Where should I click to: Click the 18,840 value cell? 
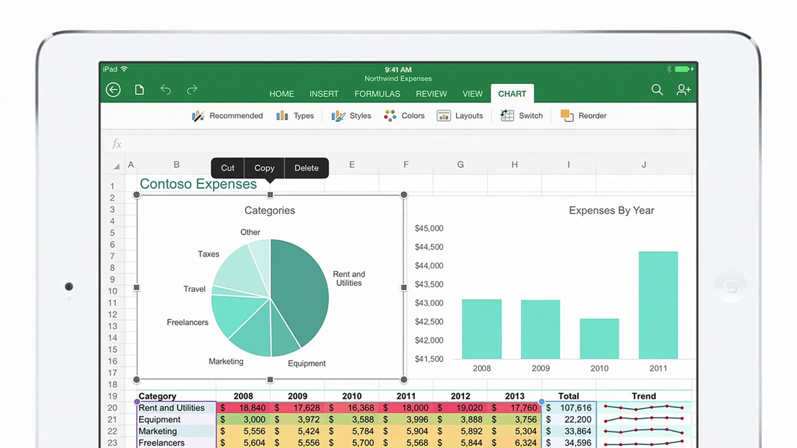click(243, 408)
